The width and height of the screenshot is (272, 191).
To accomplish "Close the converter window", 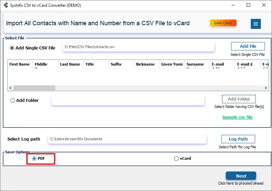I will click(x=264, y=5).
